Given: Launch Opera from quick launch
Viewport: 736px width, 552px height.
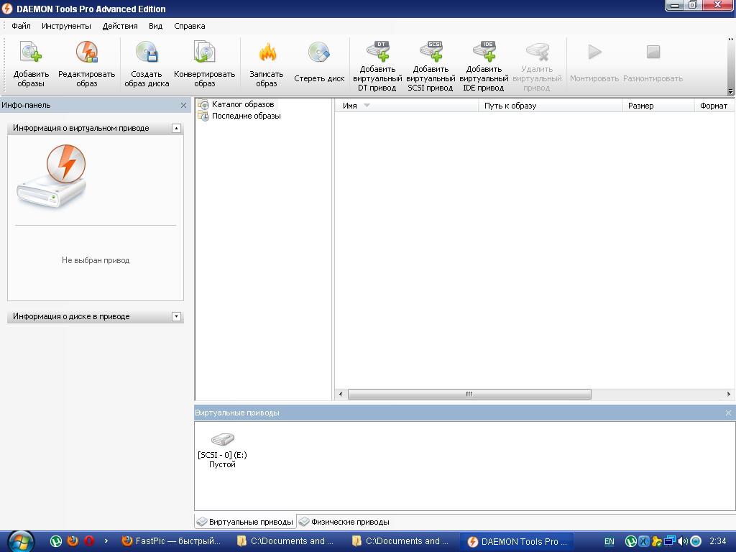Looking at the screenshot, I should pyautogui.click(x=89, y=540).
